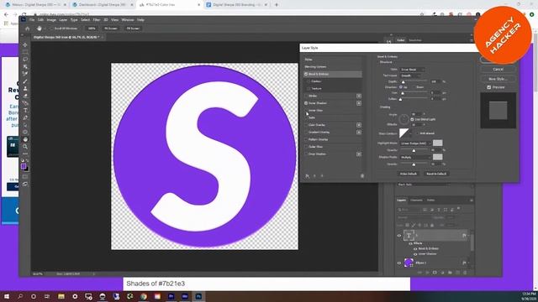Image resolution: width=538 pixels, height=302 pixels.
Task: Enable the Stroke effect checkbox
Action: 306,96
